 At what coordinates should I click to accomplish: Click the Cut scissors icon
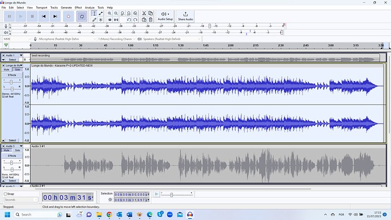click(x=144, y=14)
